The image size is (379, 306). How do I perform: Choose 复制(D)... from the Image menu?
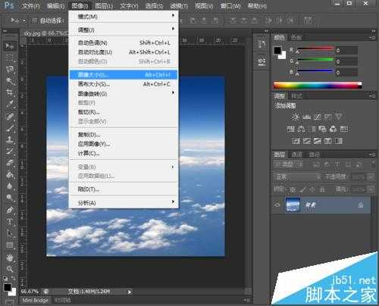pos(124,135)
